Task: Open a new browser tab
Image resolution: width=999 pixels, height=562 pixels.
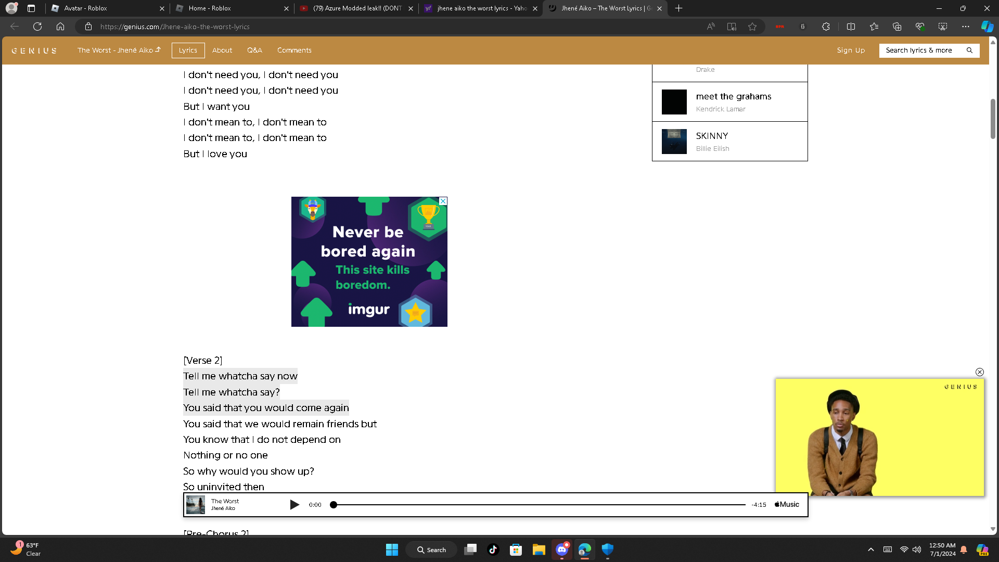Action: tap(678, 8)
